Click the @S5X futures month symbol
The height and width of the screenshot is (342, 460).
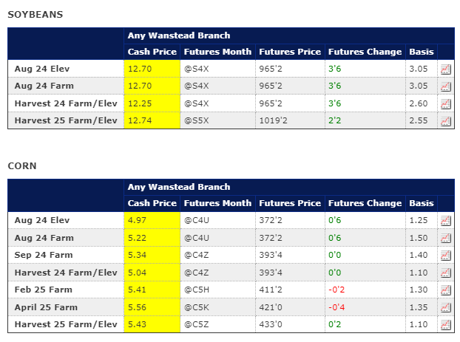(195, 120)
